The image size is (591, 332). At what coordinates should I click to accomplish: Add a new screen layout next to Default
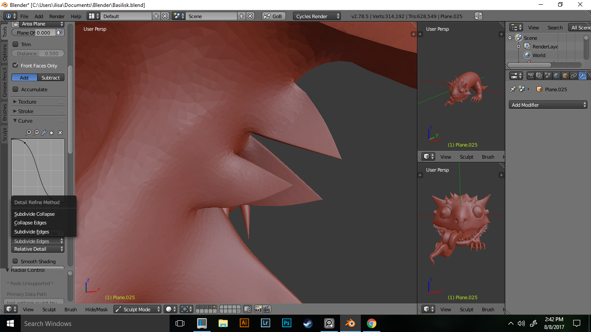[x=156, y=16]
